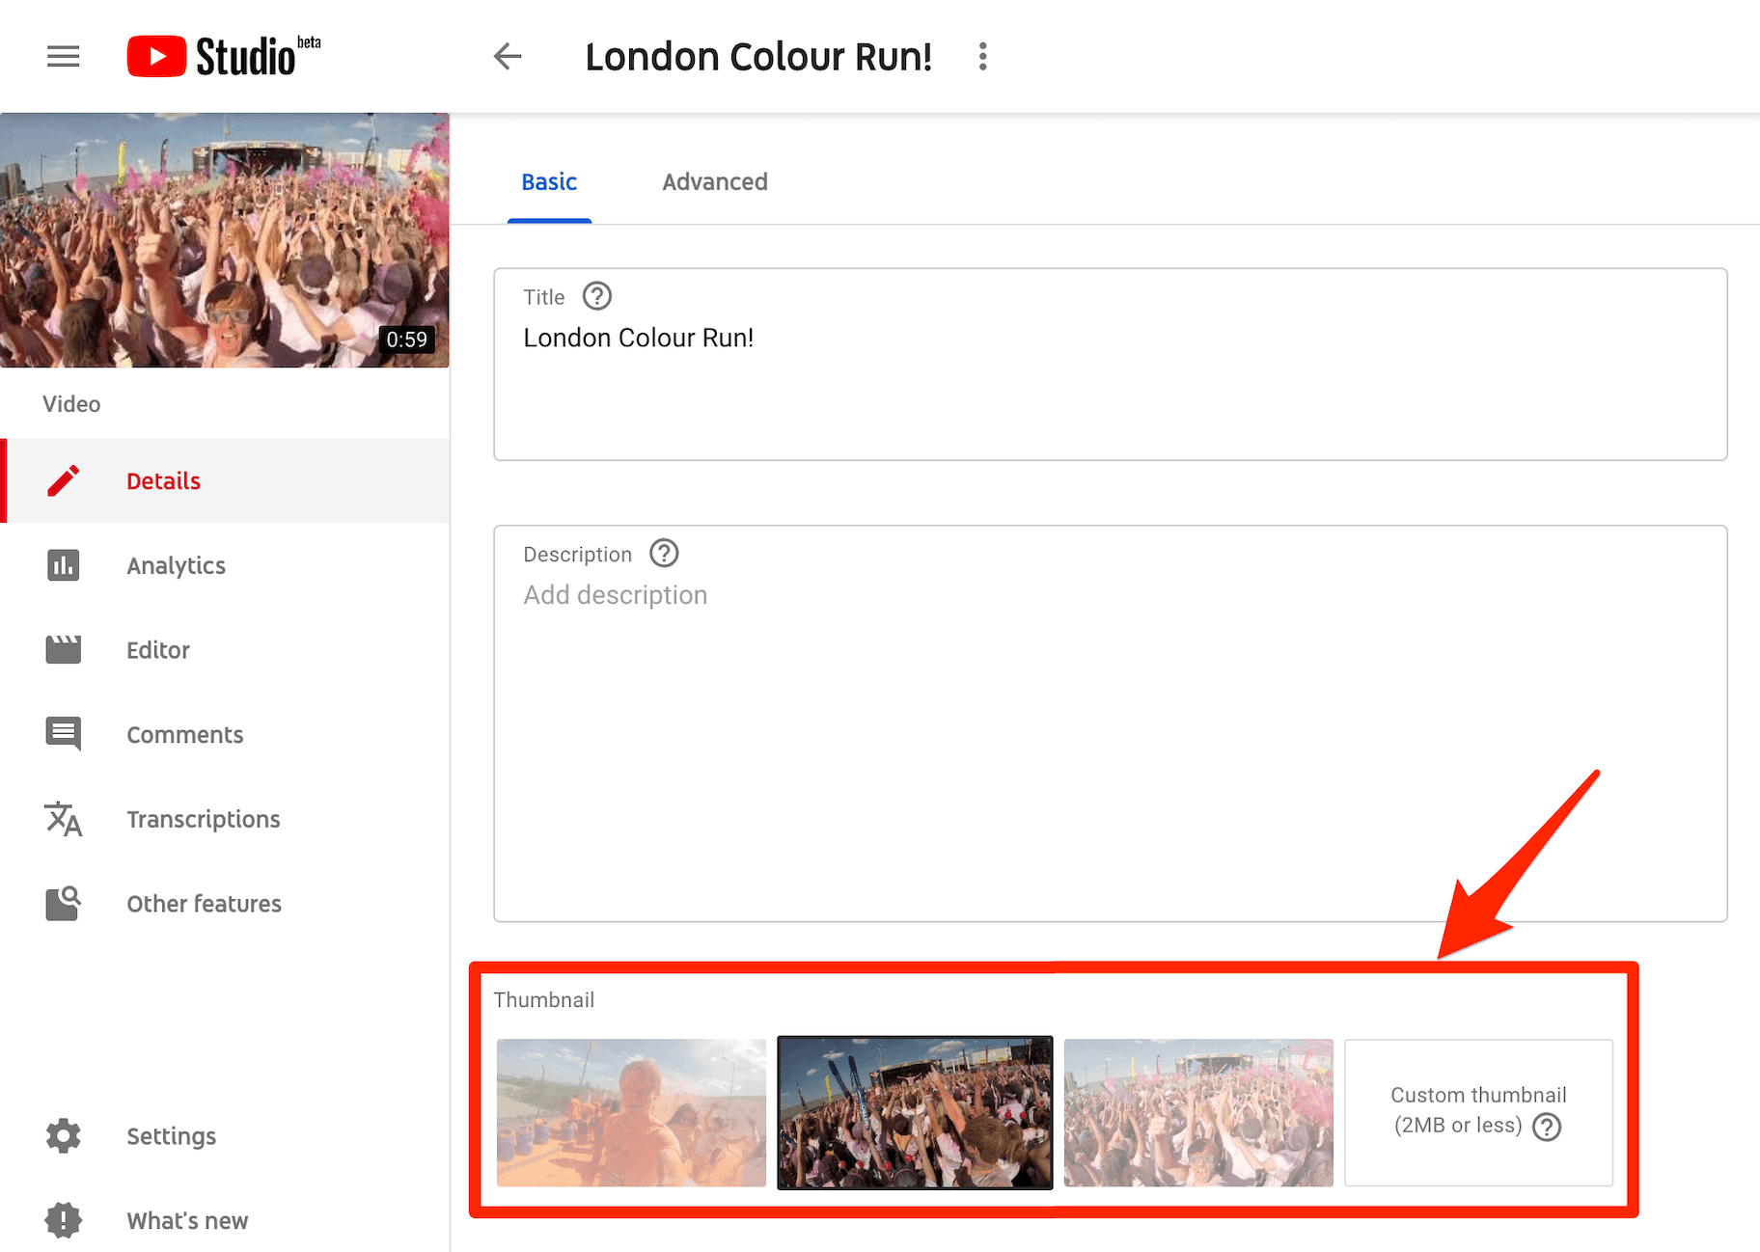Open the Comments section
Viewport: 1760px width, 1252px height.
click(184, 734)
